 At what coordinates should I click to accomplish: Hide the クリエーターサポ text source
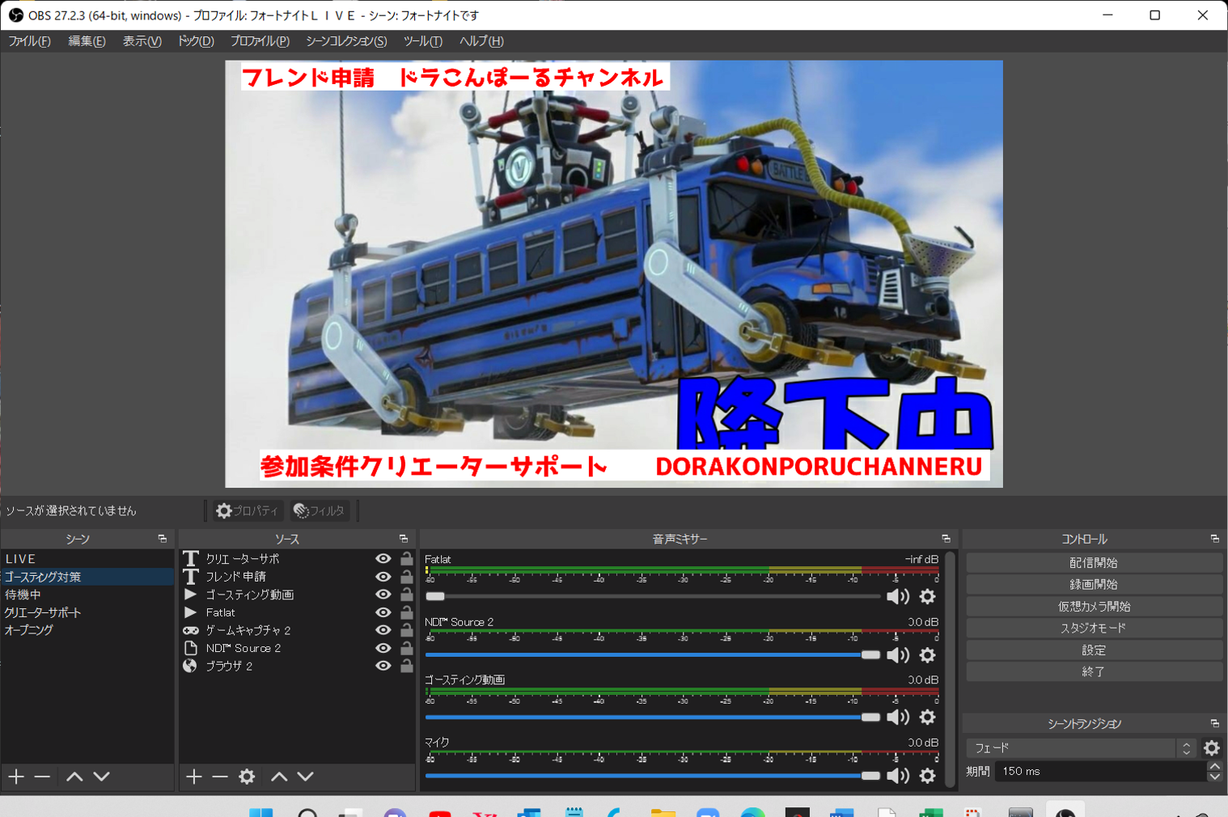pyautogui.click(x=383, y=558)
